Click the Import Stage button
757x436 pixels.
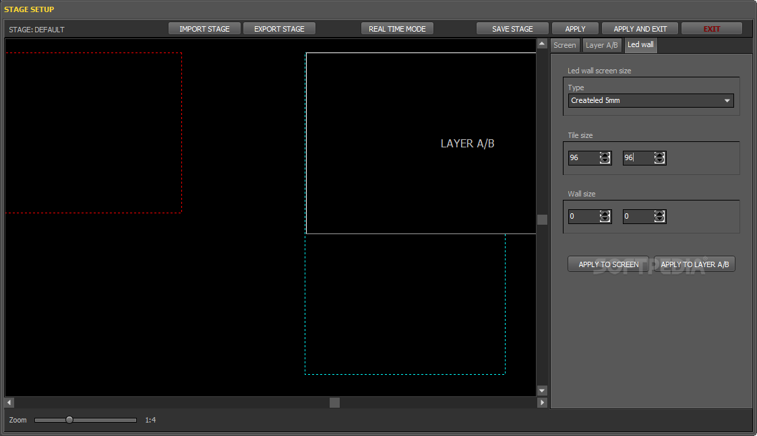(205, 29)
